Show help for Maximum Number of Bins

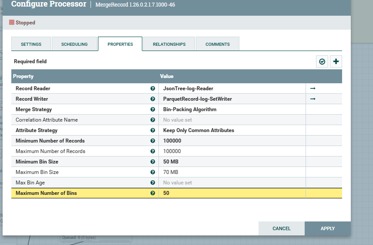pos(153,193)
